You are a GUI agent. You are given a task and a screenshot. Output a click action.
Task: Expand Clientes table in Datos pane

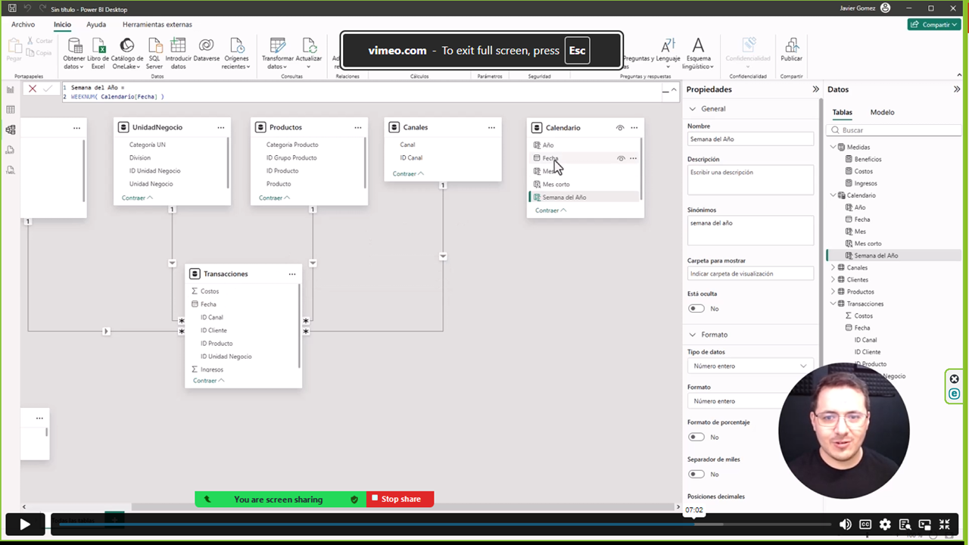tap(833, 279)
